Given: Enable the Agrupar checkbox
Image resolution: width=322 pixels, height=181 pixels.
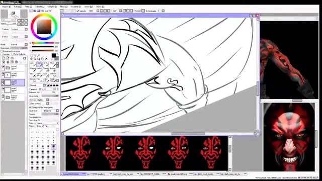Looking at the screenshot, I should coord(2,54).
